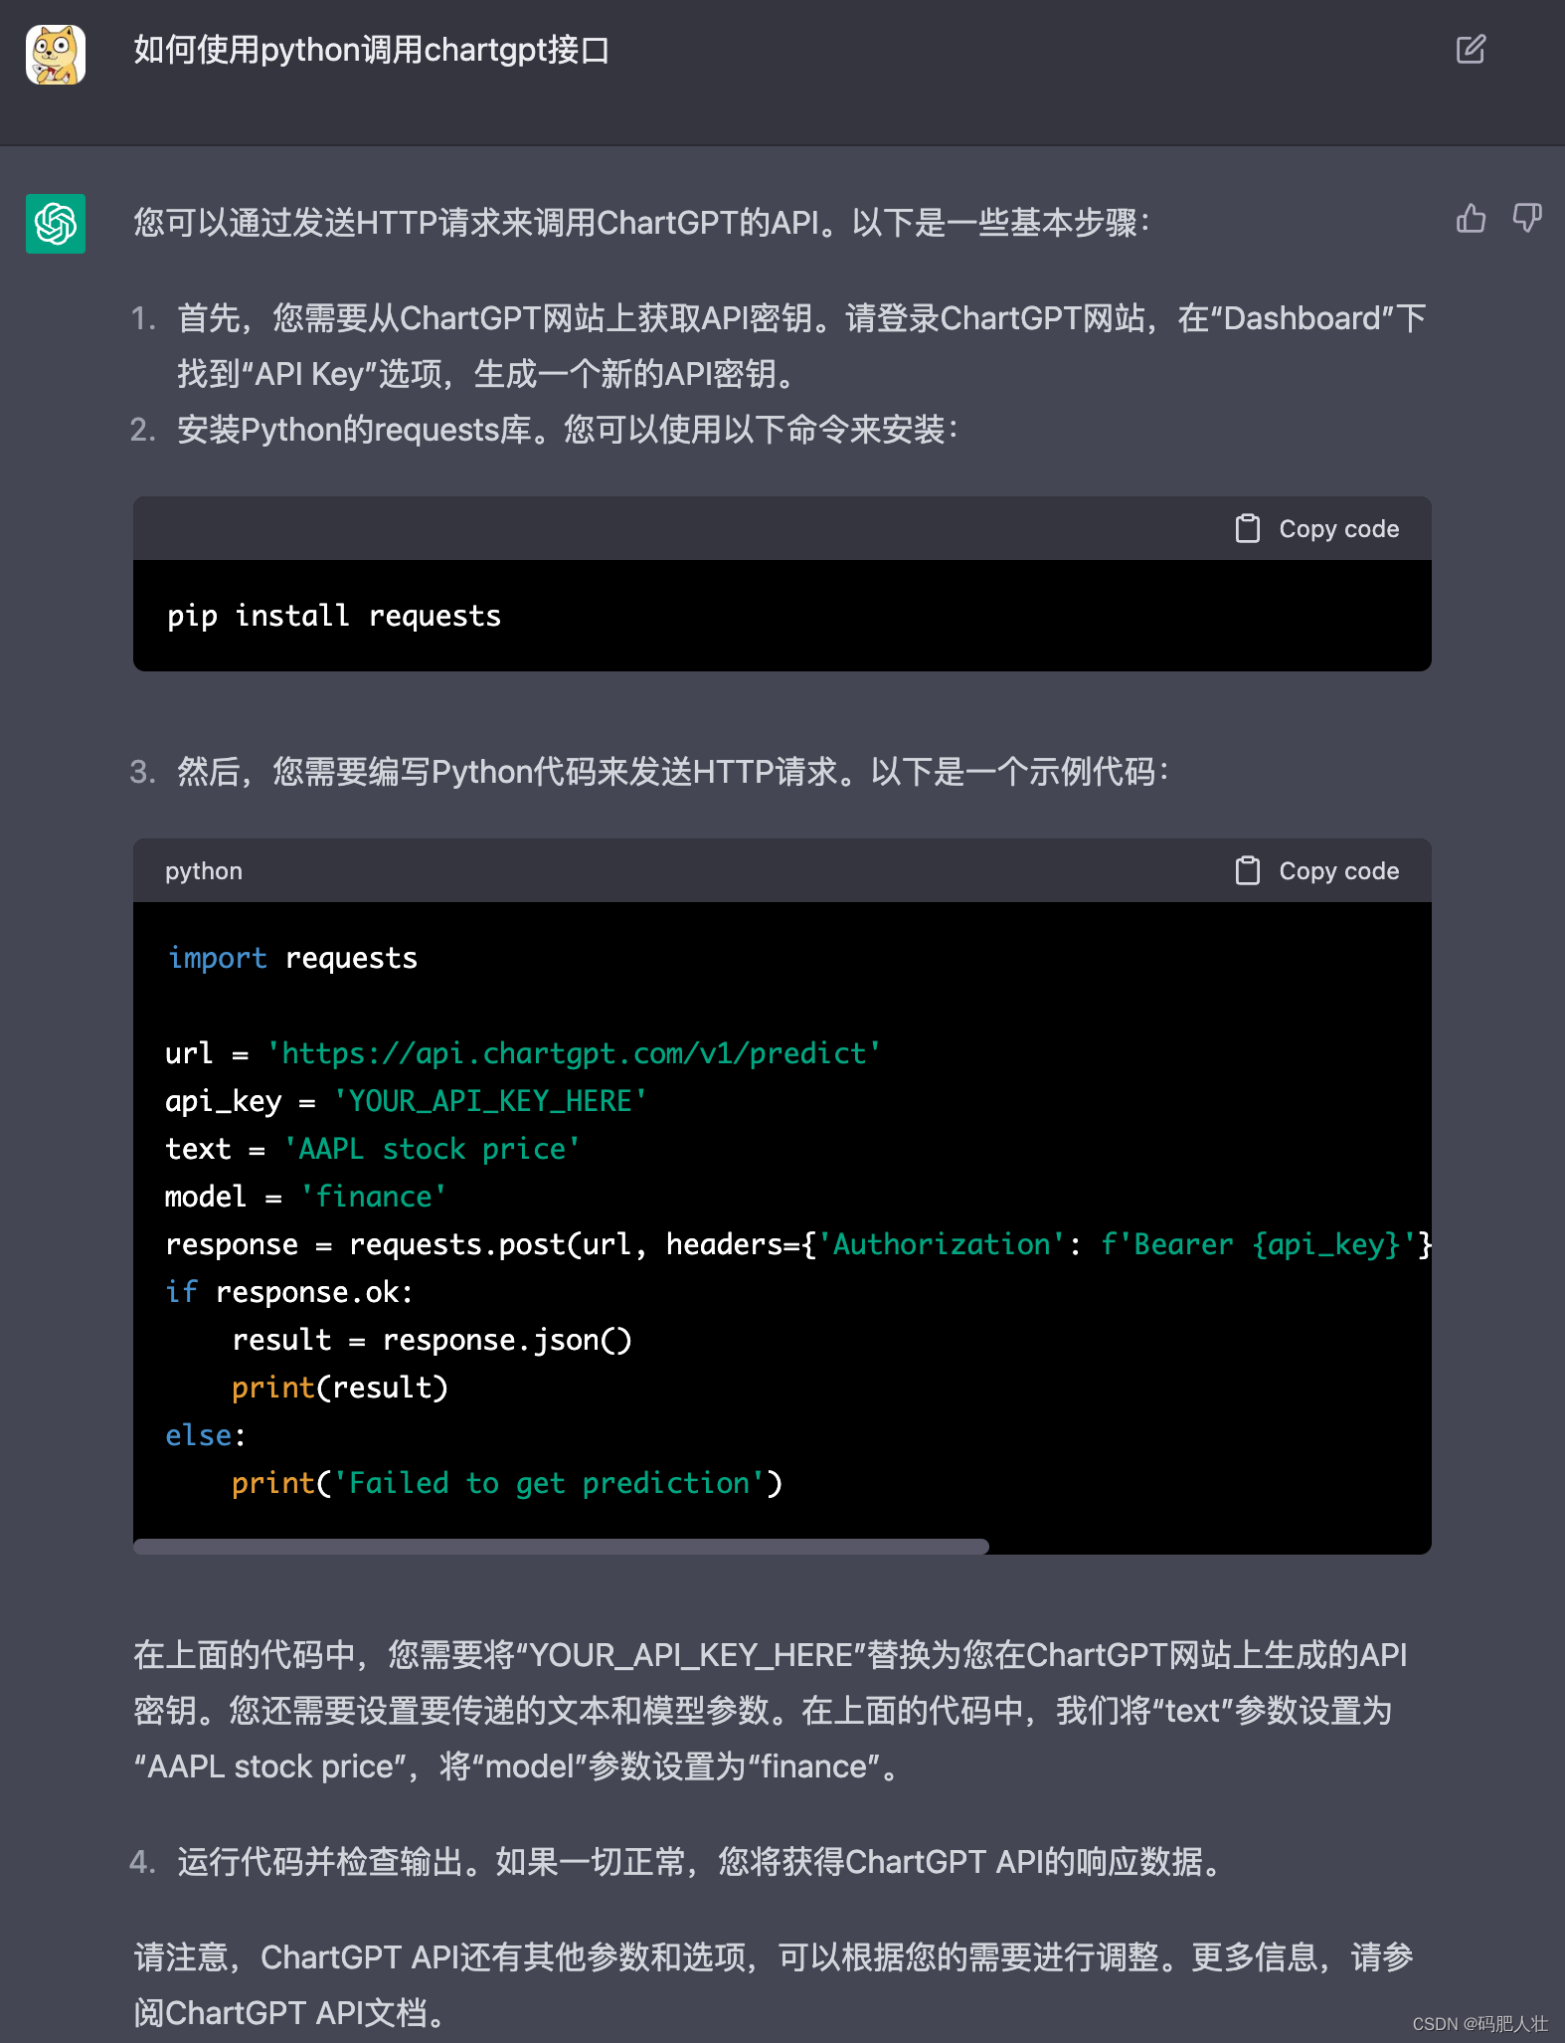1565x2043 pixels.
Task: Click the paragraph explaining YOUR_API_KEY_HERE replacement
Action: [x=771, y=1711]
